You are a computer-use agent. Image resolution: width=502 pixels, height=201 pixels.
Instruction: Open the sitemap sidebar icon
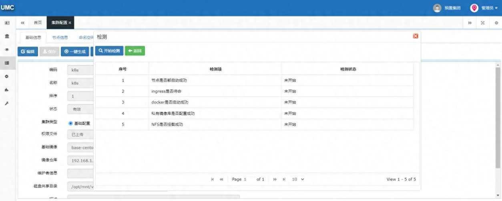coord(7,90)
